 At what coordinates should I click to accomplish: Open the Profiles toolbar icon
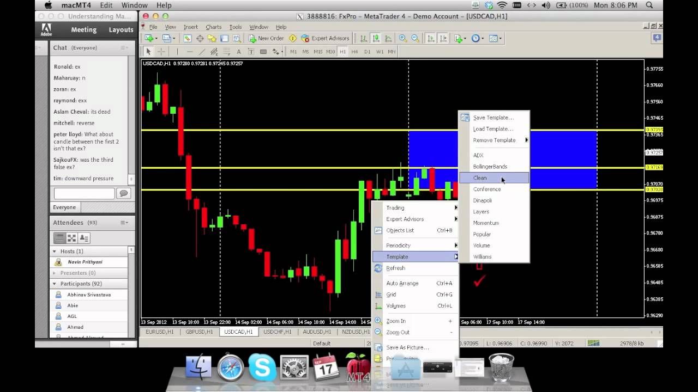pos(166,38)
